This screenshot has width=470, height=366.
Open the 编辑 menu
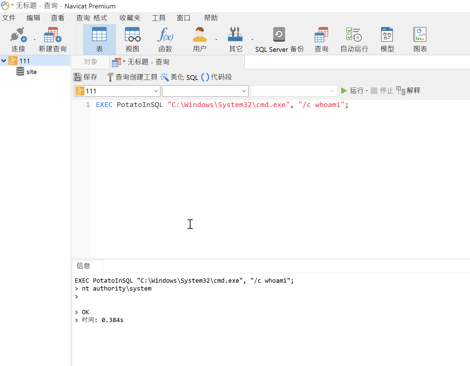click(x=33, y=18)
